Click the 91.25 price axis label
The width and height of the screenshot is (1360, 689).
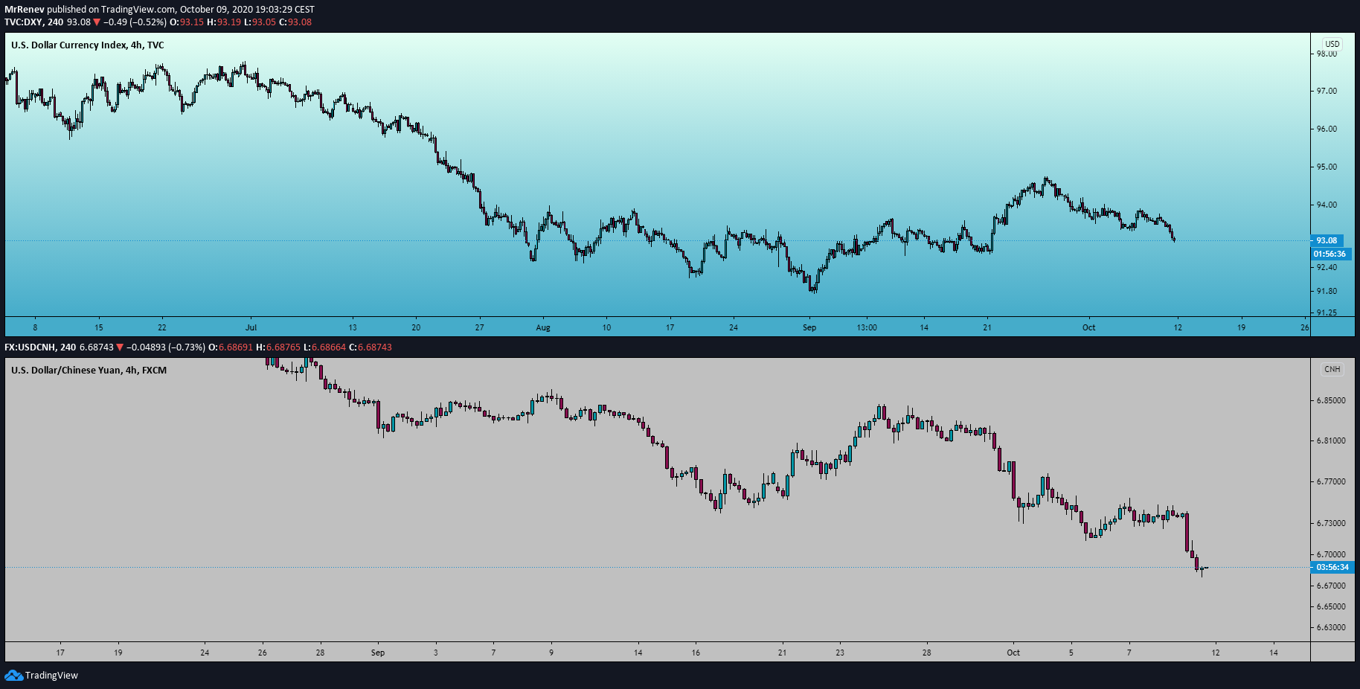[x=1327, y=313]
